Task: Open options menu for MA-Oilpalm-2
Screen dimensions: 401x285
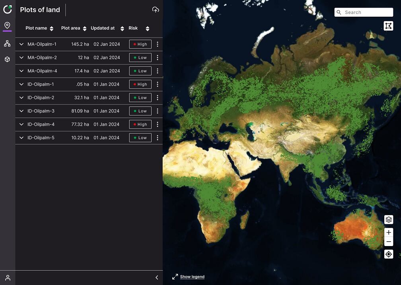Action: (158, 58)
